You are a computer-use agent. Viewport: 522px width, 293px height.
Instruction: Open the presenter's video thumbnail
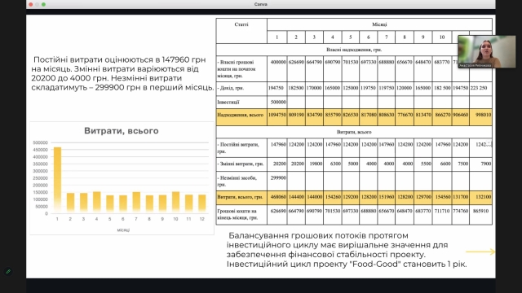click(487, 52)
